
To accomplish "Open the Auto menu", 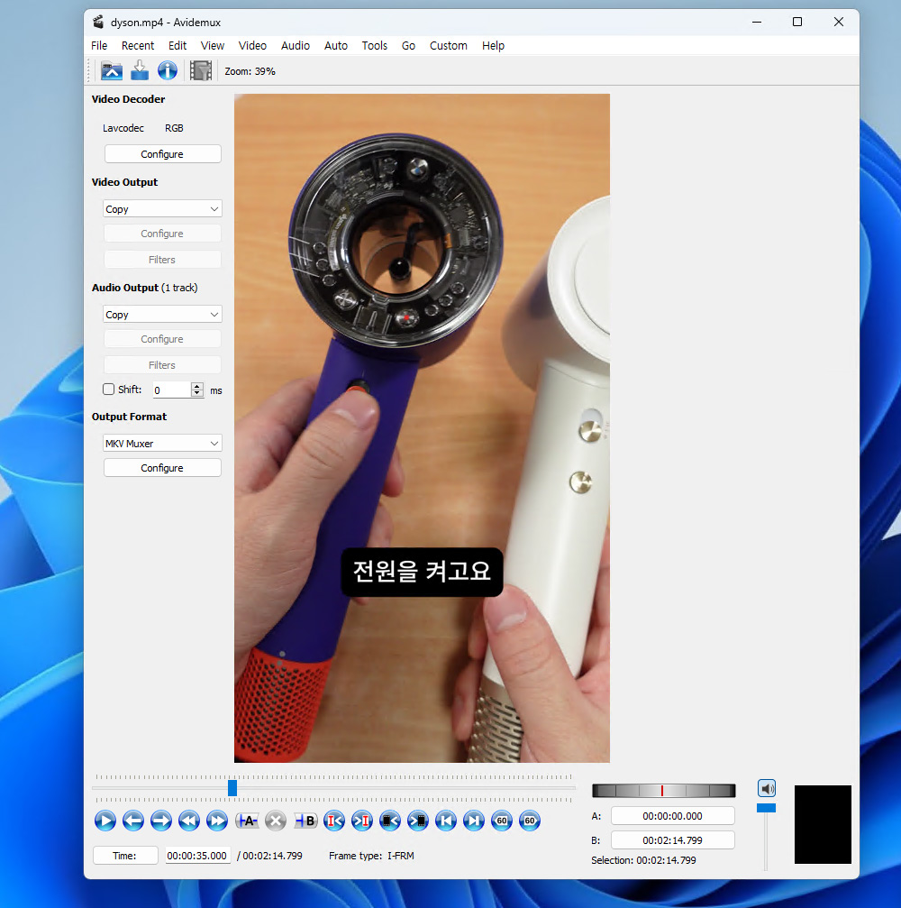I will [336, 45].
